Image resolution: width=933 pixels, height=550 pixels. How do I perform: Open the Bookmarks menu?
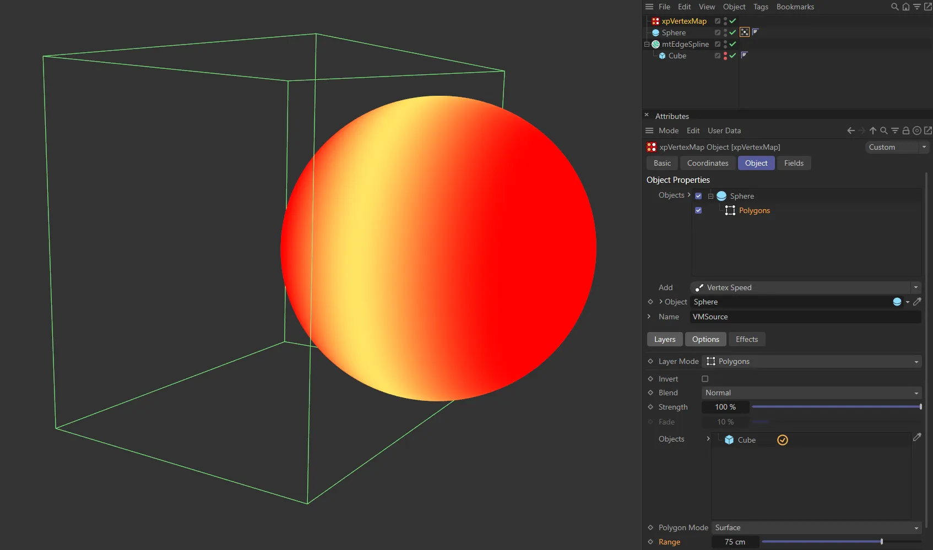795,7
